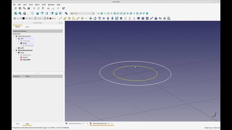
Task: Adjust the font size spinner
Action: 45,18
